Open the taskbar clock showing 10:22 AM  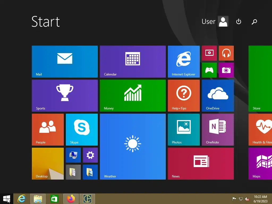260,199
